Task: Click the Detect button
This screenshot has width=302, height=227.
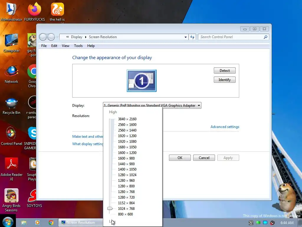Action: click(224, 70)
